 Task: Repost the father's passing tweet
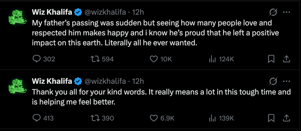pyautogui.click(x=95, y=59)
